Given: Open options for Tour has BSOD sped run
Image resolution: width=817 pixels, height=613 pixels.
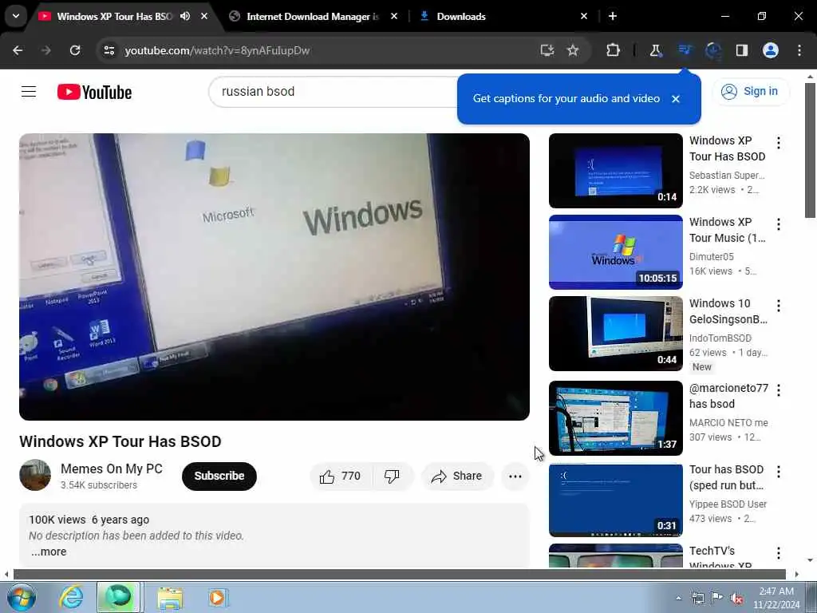Looking at the screenshot, I should [x=779, y=472].
